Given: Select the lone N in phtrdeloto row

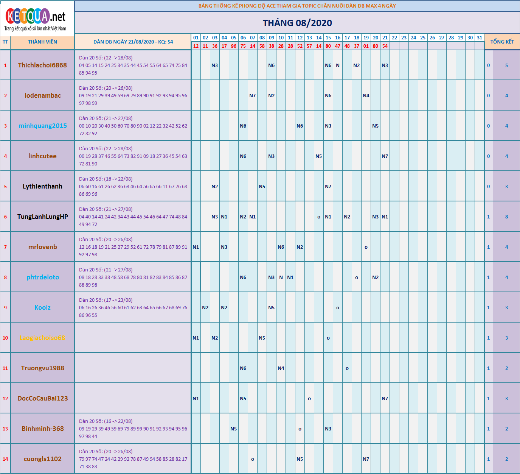Looking at the screenshot, I should (281, 277).
